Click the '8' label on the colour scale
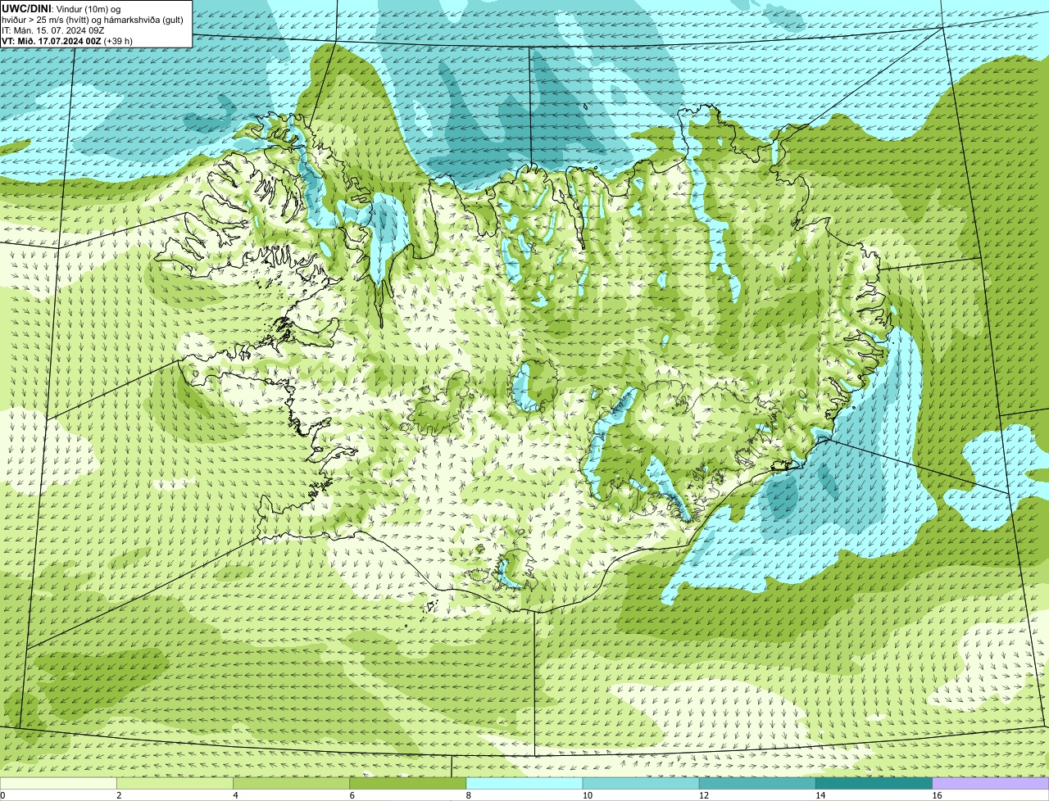1049x801 pixels. tap(468, 795)
